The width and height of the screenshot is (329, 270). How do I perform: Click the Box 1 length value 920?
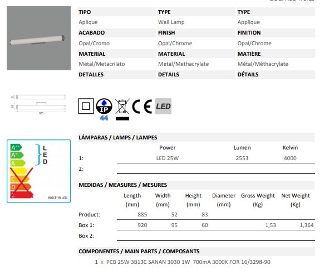tap(143, 225)
